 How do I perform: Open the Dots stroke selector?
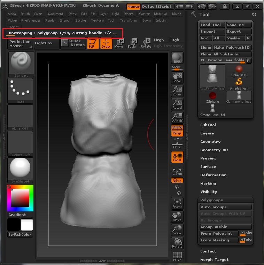click(x=20, y=91)
